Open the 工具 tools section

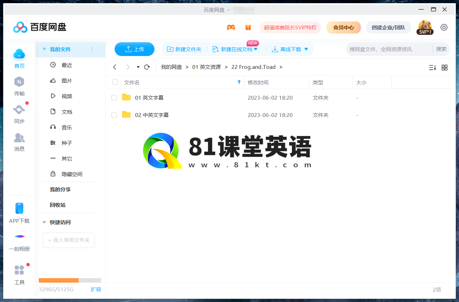pos(19,275)
